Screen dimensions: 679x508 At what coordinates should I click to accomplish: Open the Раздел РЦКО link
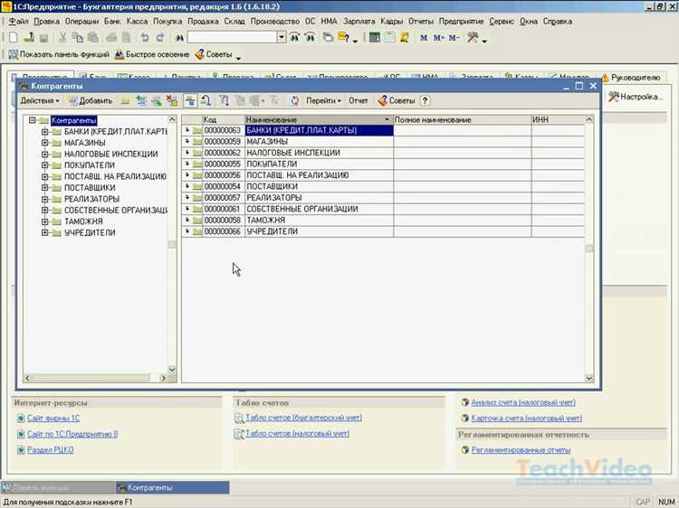click(x=50, y=450)
